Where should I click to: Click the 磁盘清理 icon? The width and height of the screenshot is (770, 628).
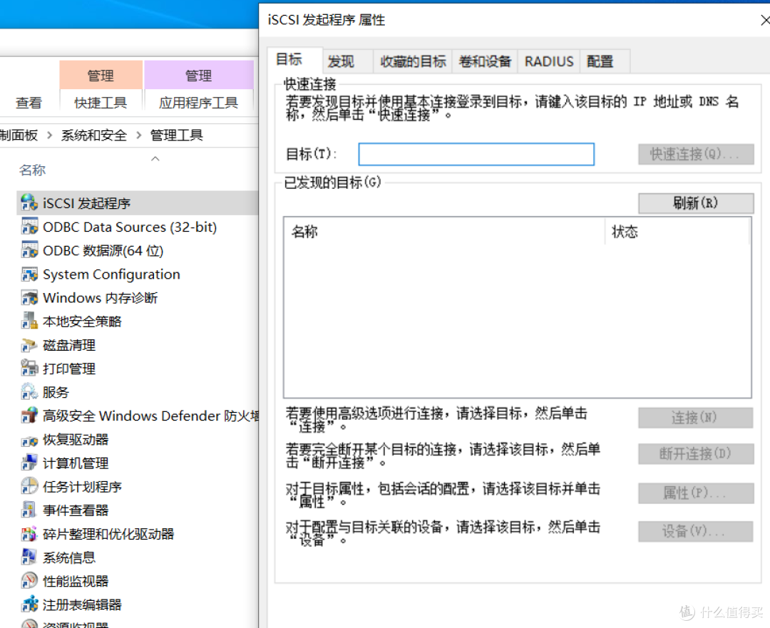[29, 345]
